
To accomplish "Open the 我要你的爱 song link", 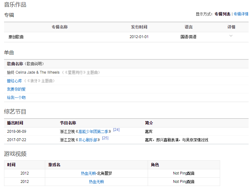I will click(x=16, y=89).
